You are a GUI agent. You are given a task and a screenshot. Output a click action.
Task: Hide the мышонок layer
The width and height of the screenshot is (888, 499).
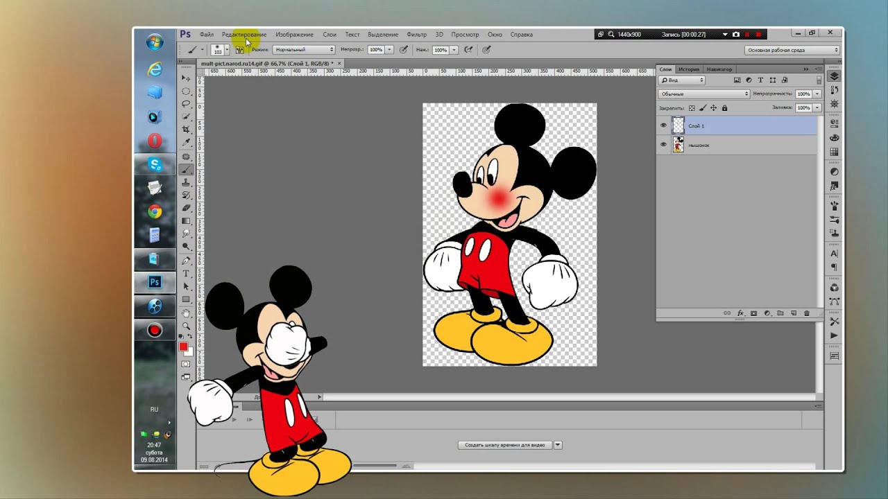tap(663, 145)
